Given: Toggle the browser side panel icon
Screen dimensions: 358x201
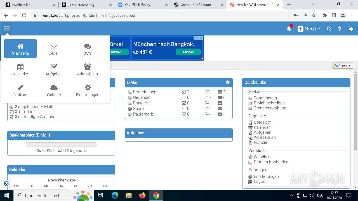Looking at the screenshot, I should tap(334, 15).
